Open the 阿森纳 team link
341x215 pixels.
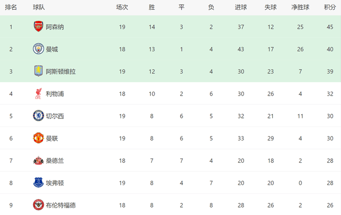point(55,27)
